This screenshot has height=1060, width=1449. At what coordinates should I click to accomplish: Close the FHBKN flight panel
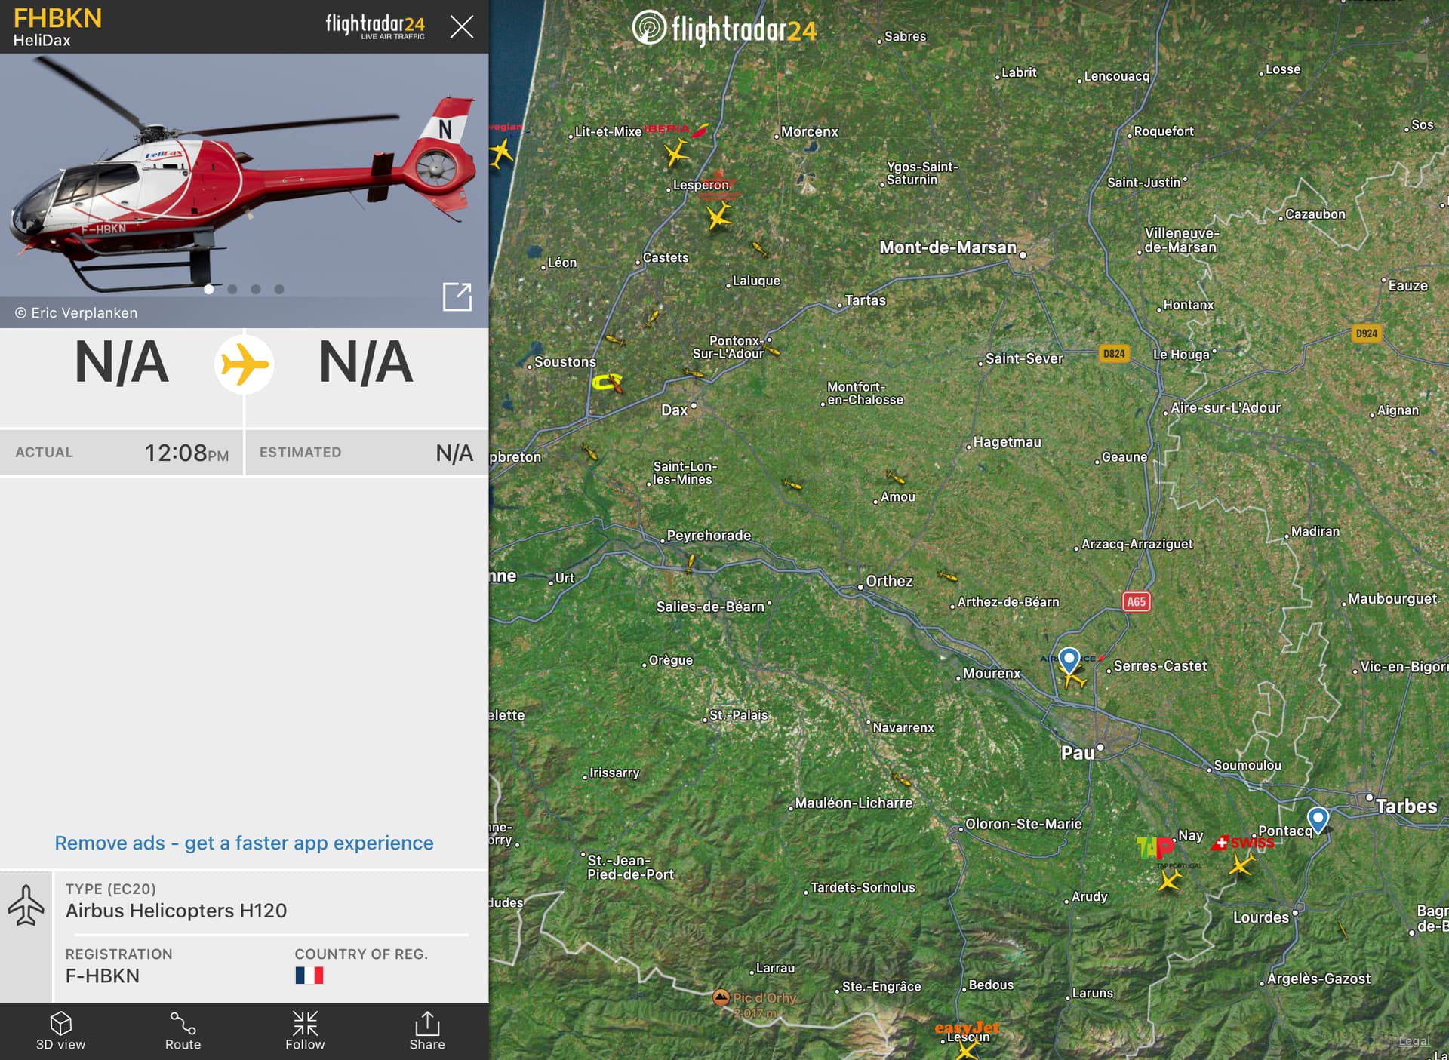pyautogui.click(x=462, y=27)
